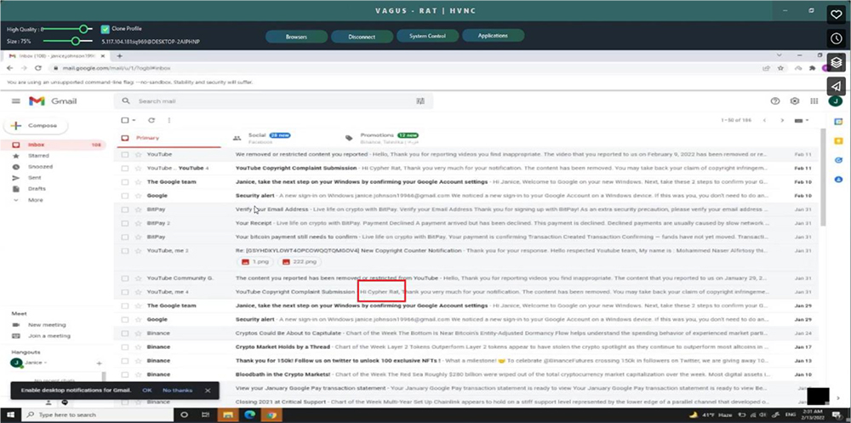This screenshot has width=851, height=423.
Task: Open the new browser tab plus button
Action: click(x=119, y=56)
